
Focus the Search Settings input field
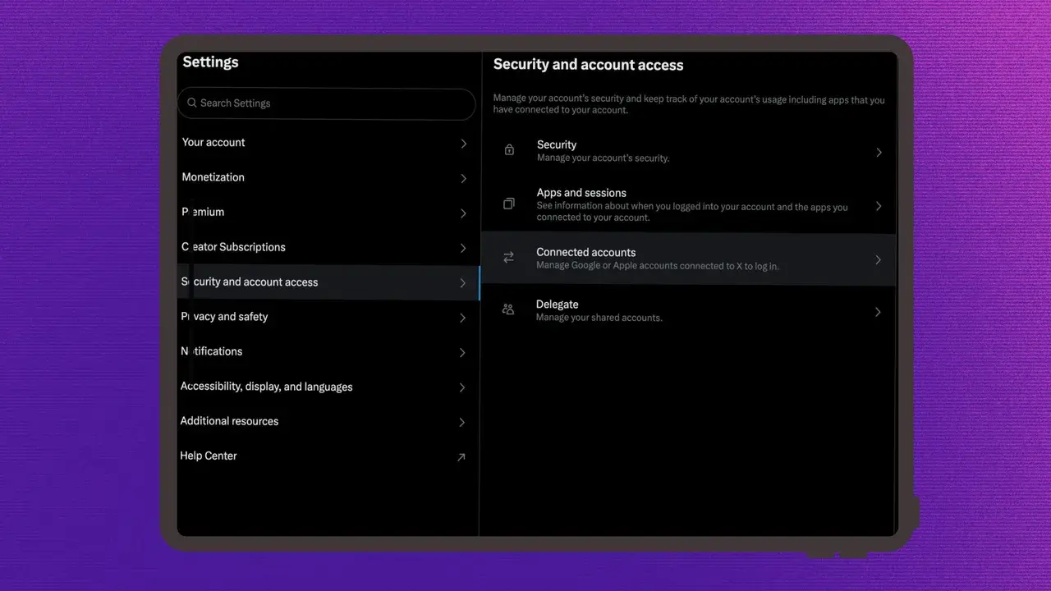pyautogui.click(x=328, y=103)
